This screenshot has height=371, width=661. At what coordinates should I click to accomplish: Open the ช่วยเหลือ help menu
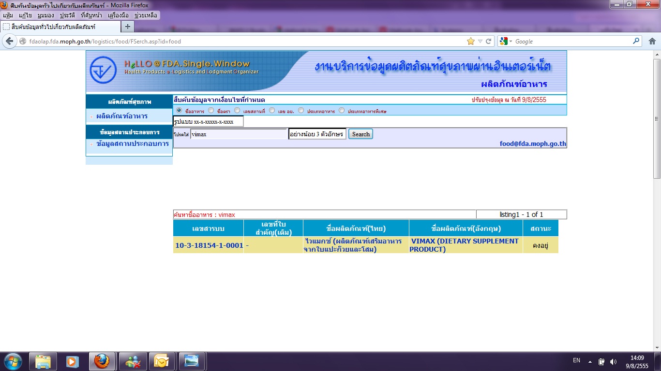pos(146,15)
